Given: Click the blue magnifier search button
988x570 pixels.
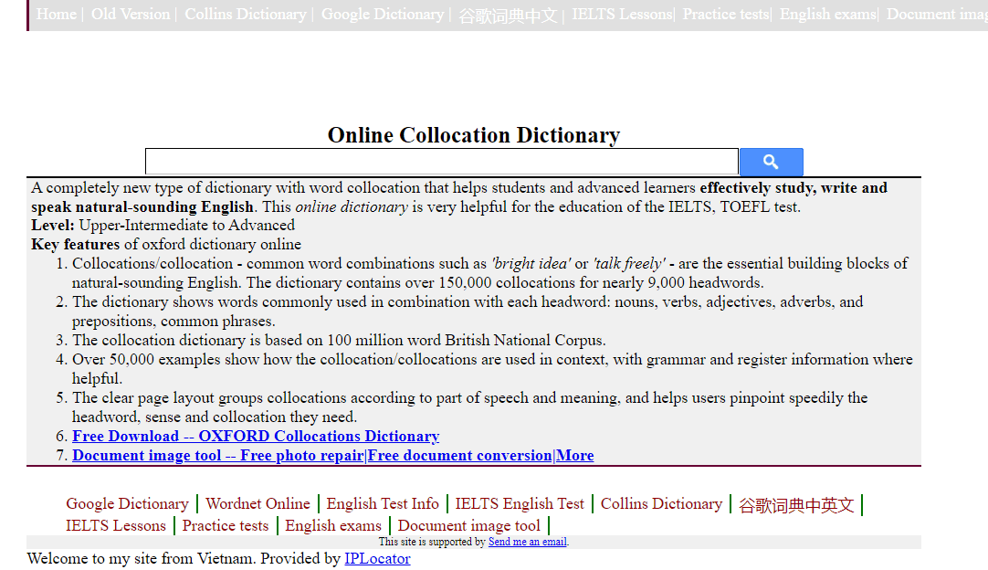Looking at the screenshot, I should point(771,162).
